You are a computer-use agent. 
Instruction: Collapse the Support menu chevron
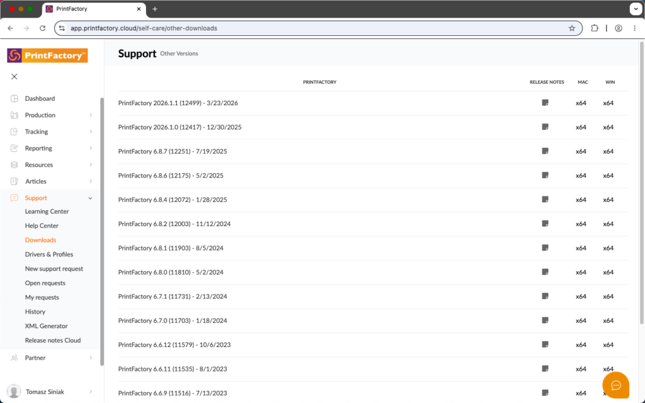coord(91,198)
